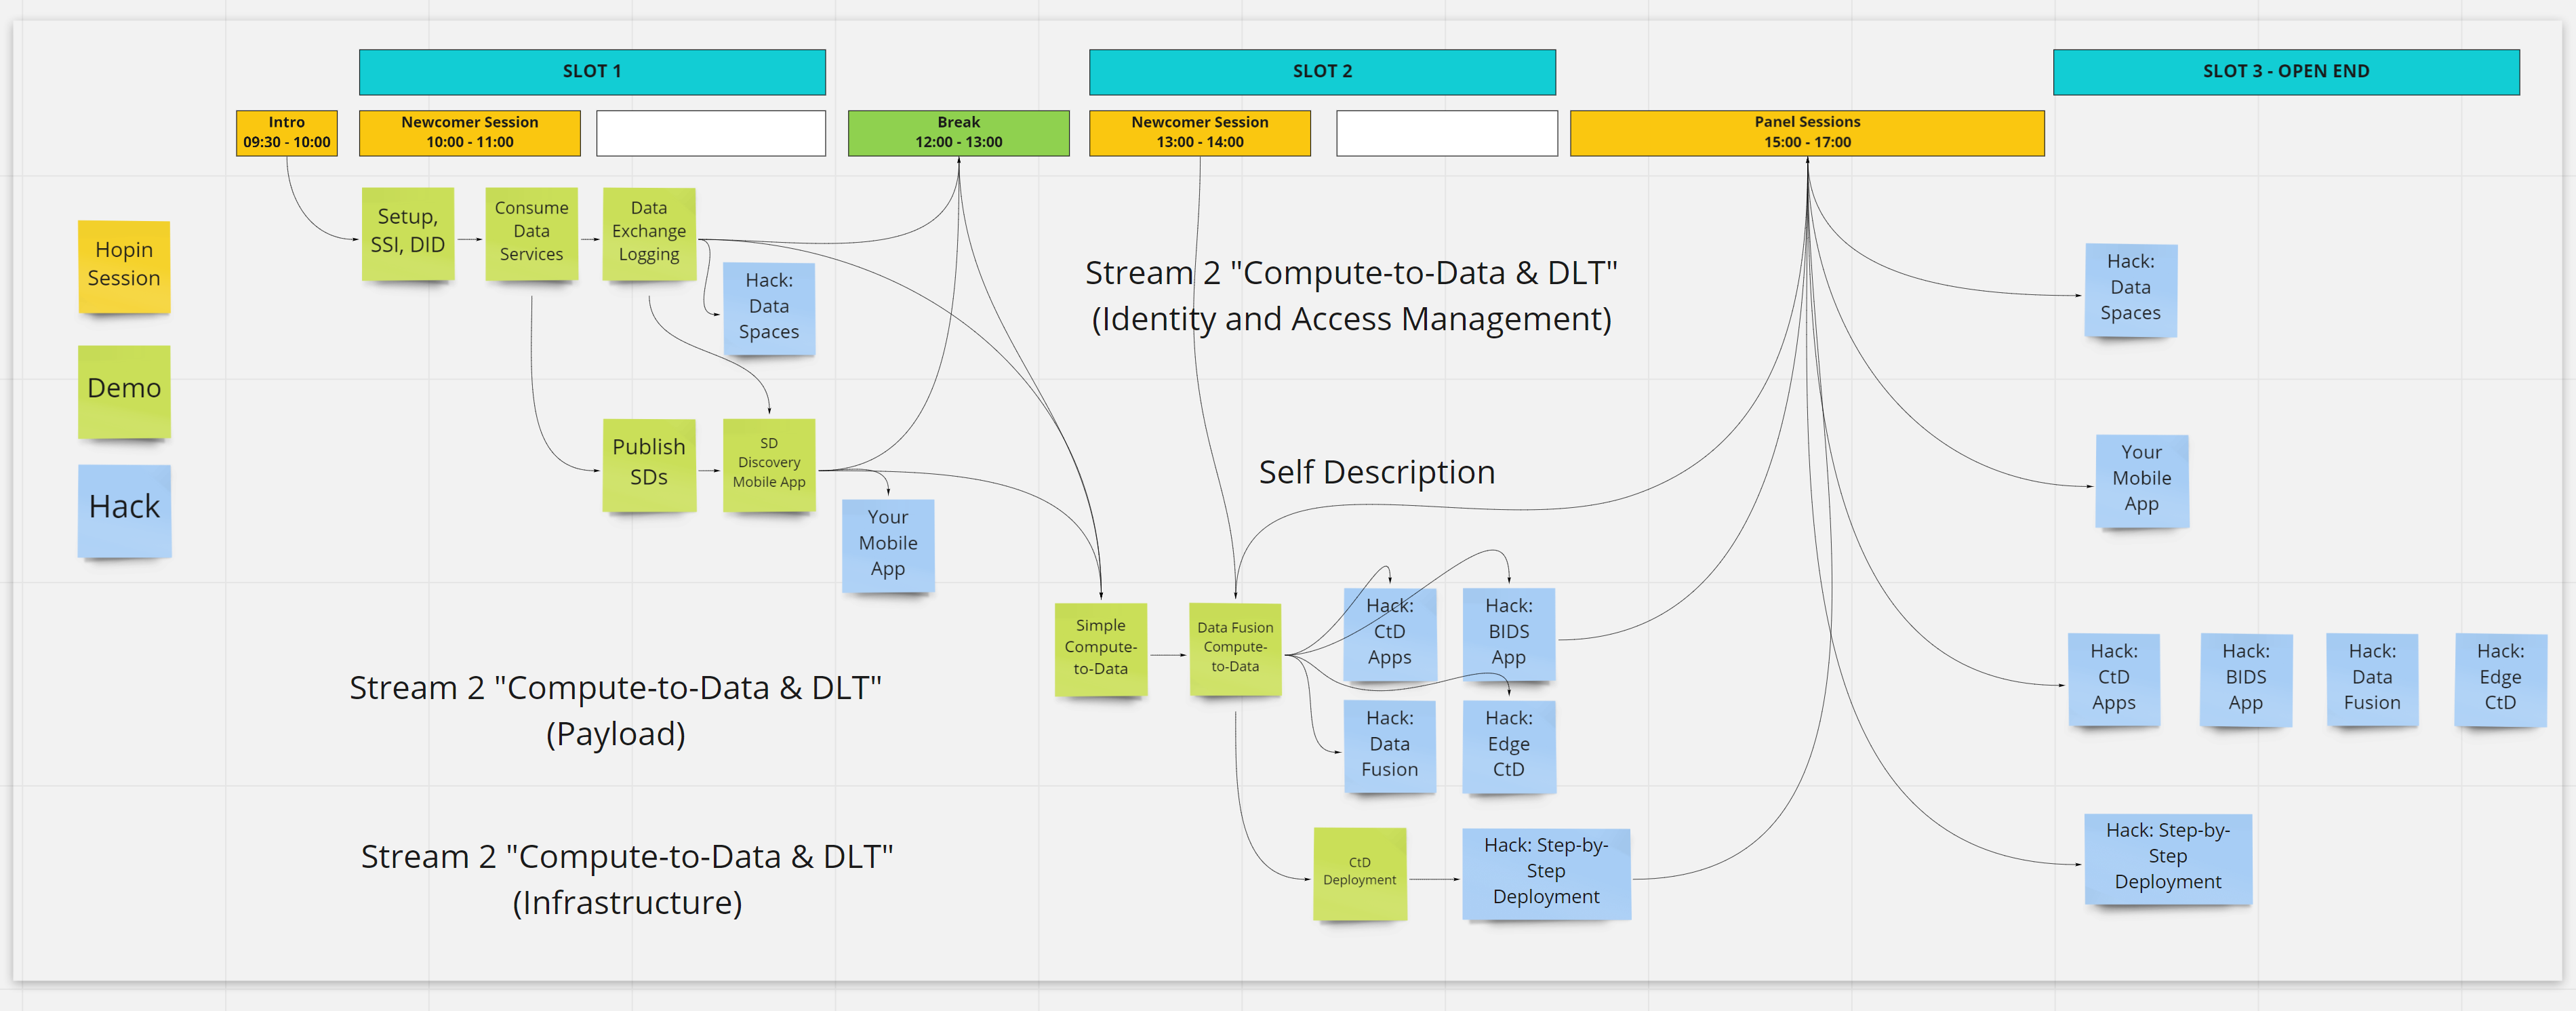
Task: Click Hack: Edge CtD note below Hack: BIDS App in Slot 2
Action: click(1509, 746)
